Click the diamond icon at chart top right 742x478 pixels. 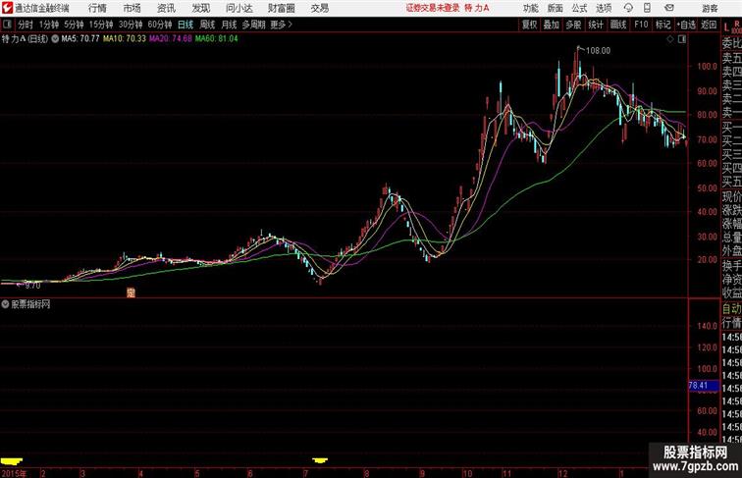point(670,39)
